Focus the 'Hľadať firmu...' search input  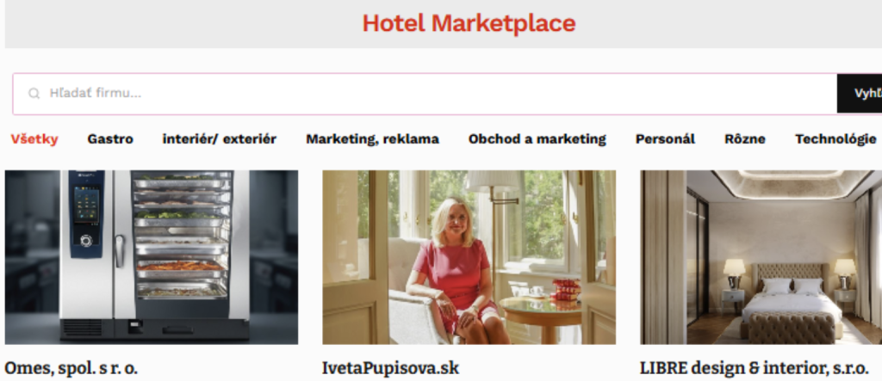point(425,93)
